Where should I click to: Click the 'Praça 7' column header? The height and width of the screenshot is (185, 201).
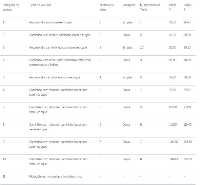pyautogui.click(x=173, y=7)
